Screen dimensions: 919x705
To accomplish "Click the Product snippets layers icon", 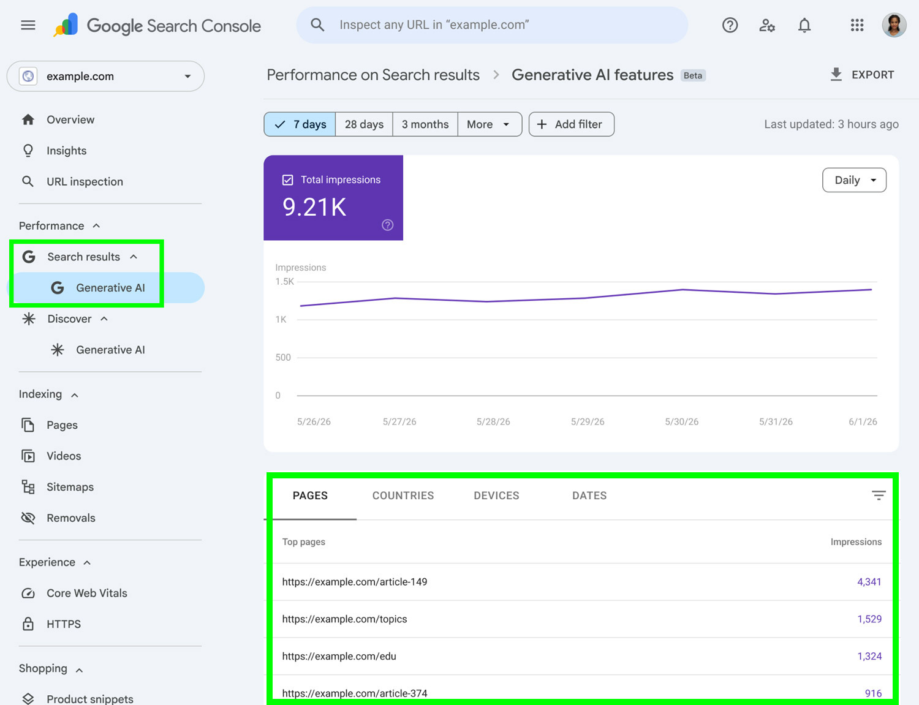I will pos(28,698).
